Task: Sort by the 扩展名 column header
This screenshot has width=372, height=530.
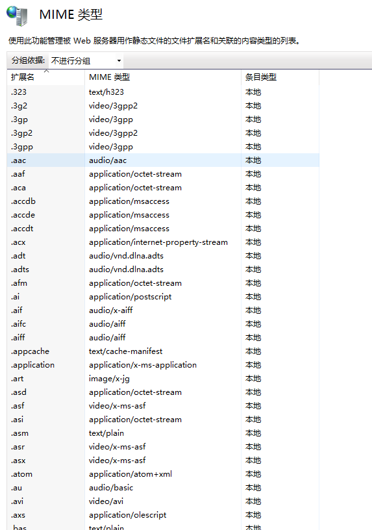Action: (x=45, y=77)
